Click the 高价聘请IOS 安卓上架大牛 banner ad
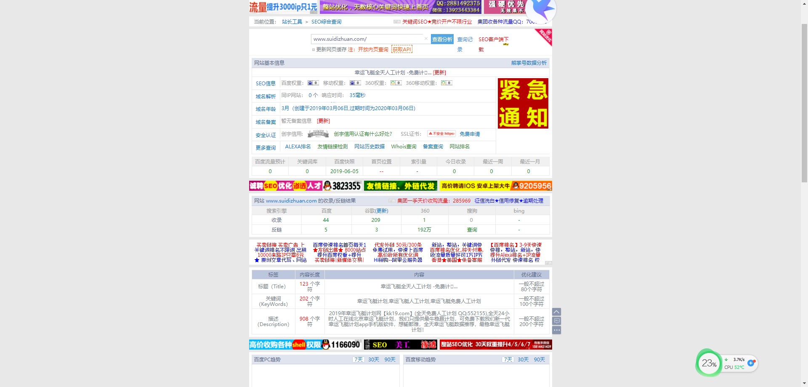 pyautogui.click(x=496, y=186)
